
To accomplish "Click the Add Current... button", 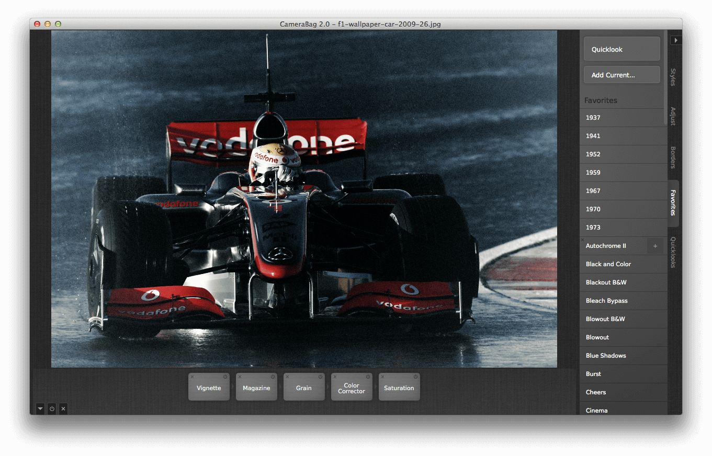I will tap(622, 75).
